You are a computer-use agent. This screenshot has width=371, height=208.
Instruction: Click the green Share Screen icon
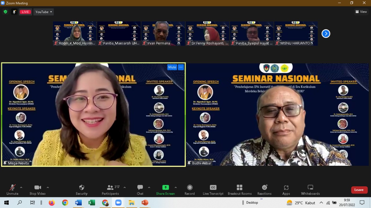point(166,187)
